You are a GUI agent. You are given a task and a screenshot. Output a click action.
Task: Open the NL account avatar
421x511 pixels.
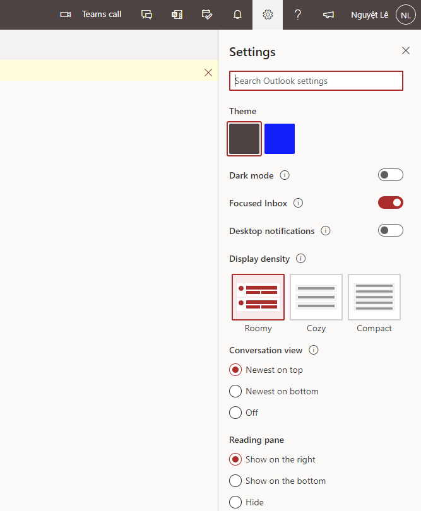coord(406,15)
